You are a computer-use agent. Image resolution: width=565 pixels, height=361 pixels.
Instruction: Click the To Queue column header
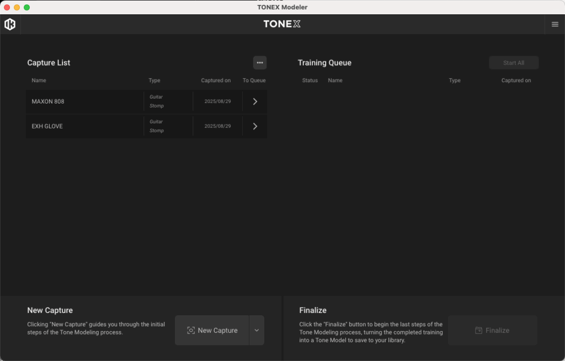254,80
